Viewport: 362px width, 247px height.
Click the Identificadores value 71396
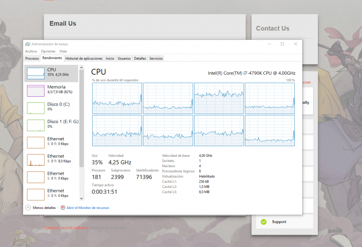144,177
